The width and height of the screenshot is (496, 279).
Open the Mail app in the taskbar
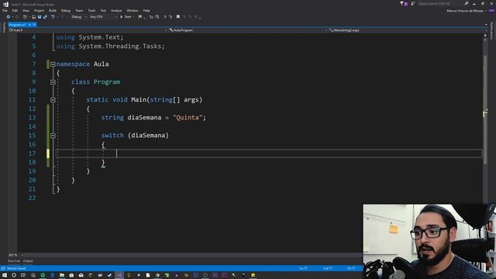81,275
